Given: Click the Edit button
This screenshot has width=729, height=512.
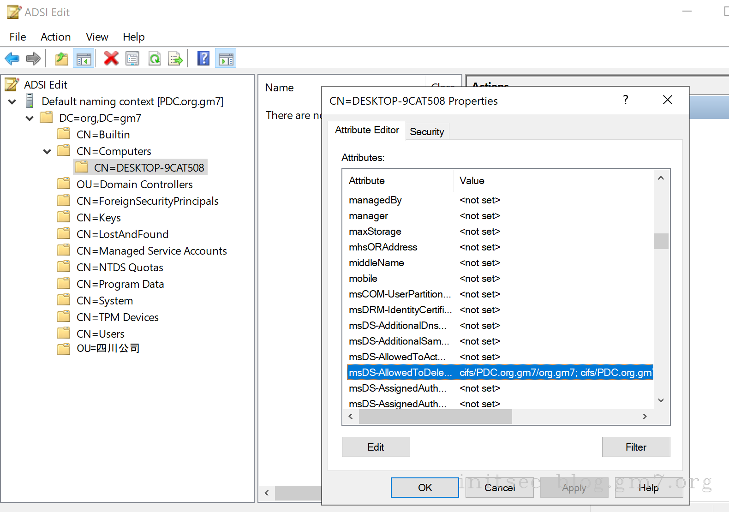Looking at the screenshot, I should (376, 447).
